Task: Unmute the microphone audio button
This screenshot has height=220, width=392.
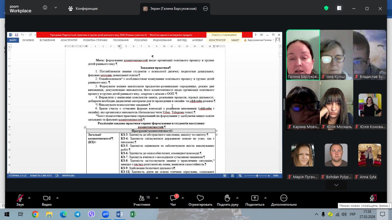Action: click(20, 198)
